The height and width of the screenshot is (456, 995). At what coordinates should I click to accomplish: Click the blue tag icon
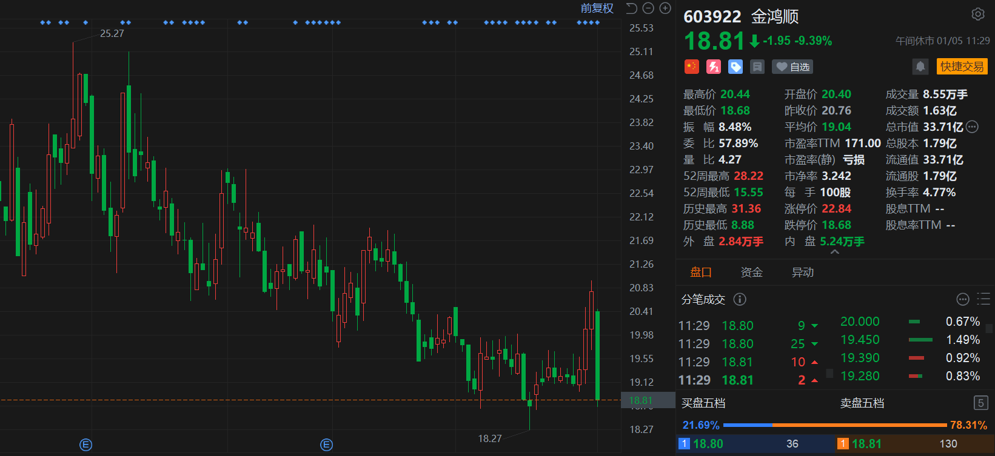(735, 67)
